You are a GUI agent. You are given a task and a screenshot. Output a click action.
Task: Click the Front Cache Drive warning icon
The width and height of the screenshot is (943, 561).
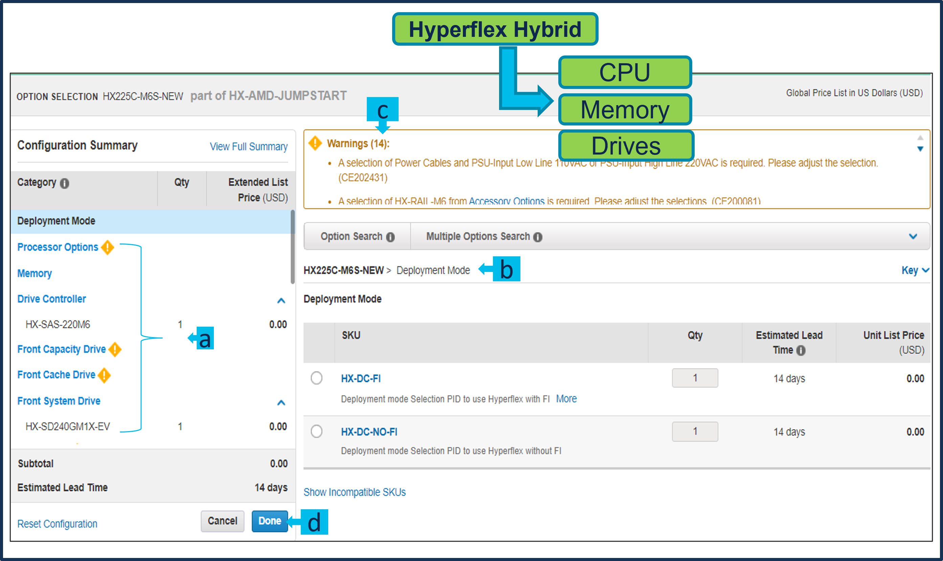(x=105, y=375)
